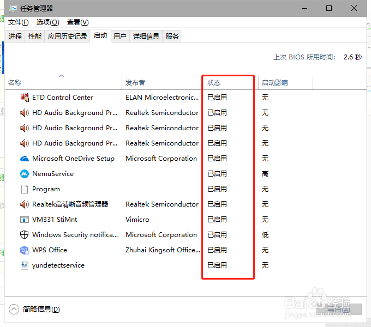Click the Task Manager title bar icon
The width and height of the screenshot is (371, 327).
[x=13, y=9]
